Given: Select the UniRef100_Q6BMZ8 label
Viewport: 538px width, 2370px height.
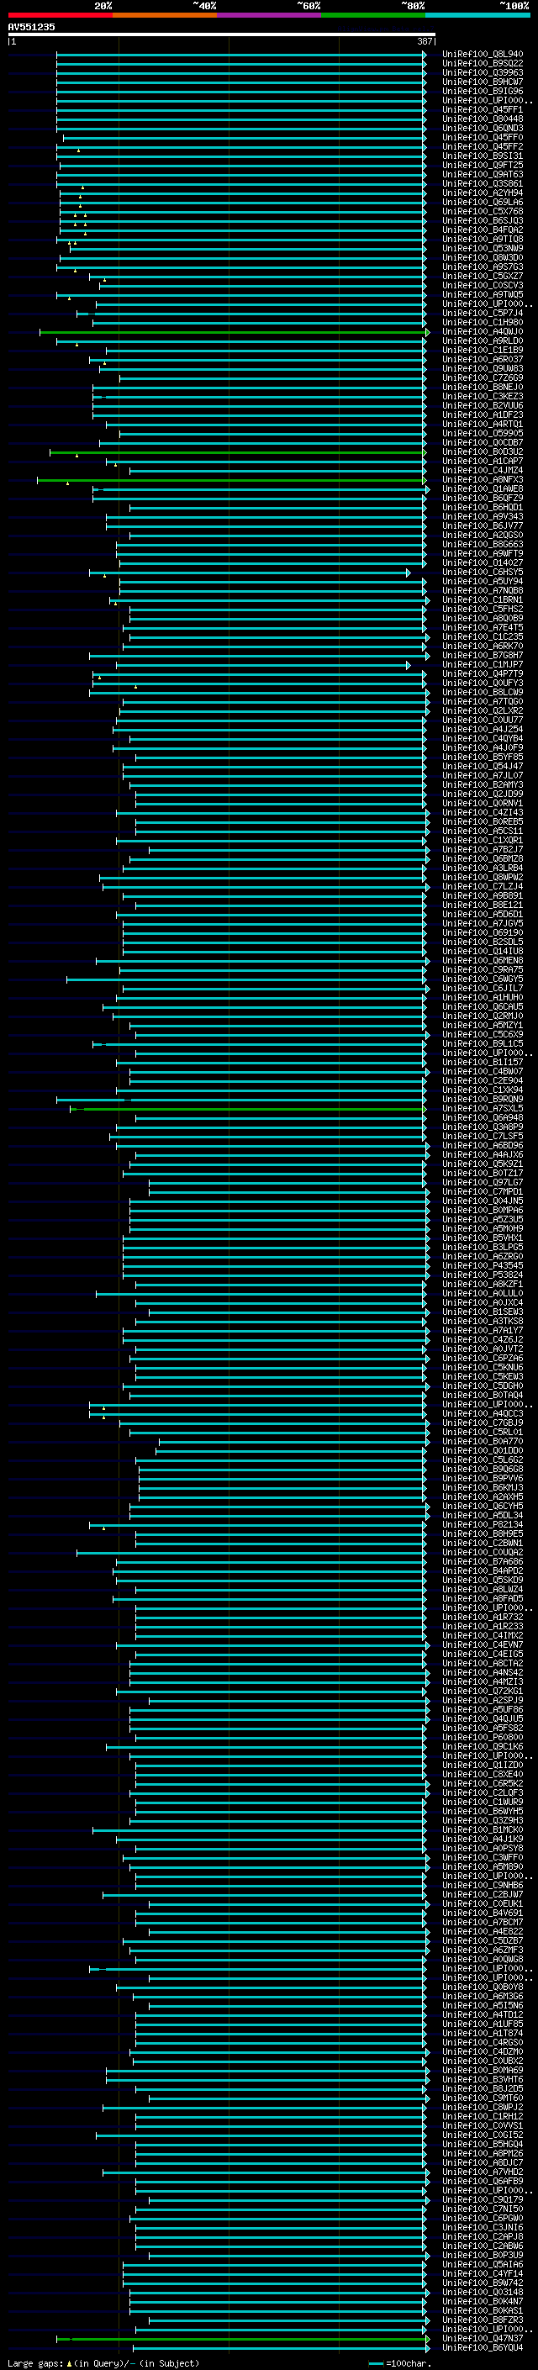Looking at the screenshot, I should click(x=483, y=859).
